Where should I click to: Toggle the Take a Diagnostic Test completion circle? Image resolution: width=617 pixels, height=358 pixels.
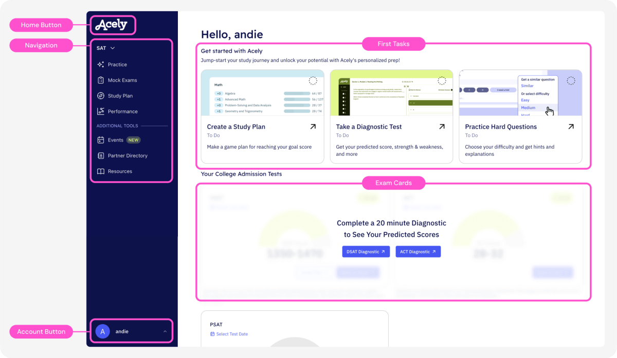[x=441, y=81]
